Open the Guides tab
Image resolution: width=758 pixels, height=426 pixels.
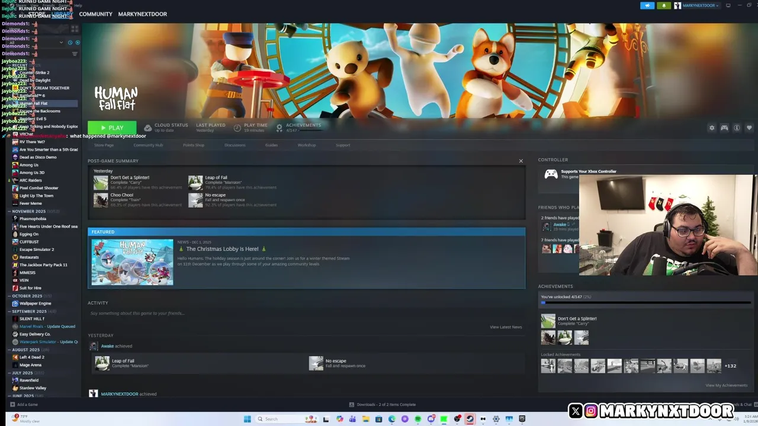point(271,145)
